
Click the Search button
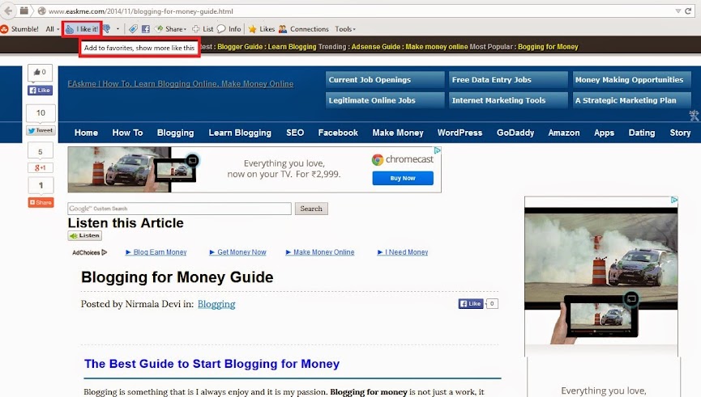pos(311,209)
